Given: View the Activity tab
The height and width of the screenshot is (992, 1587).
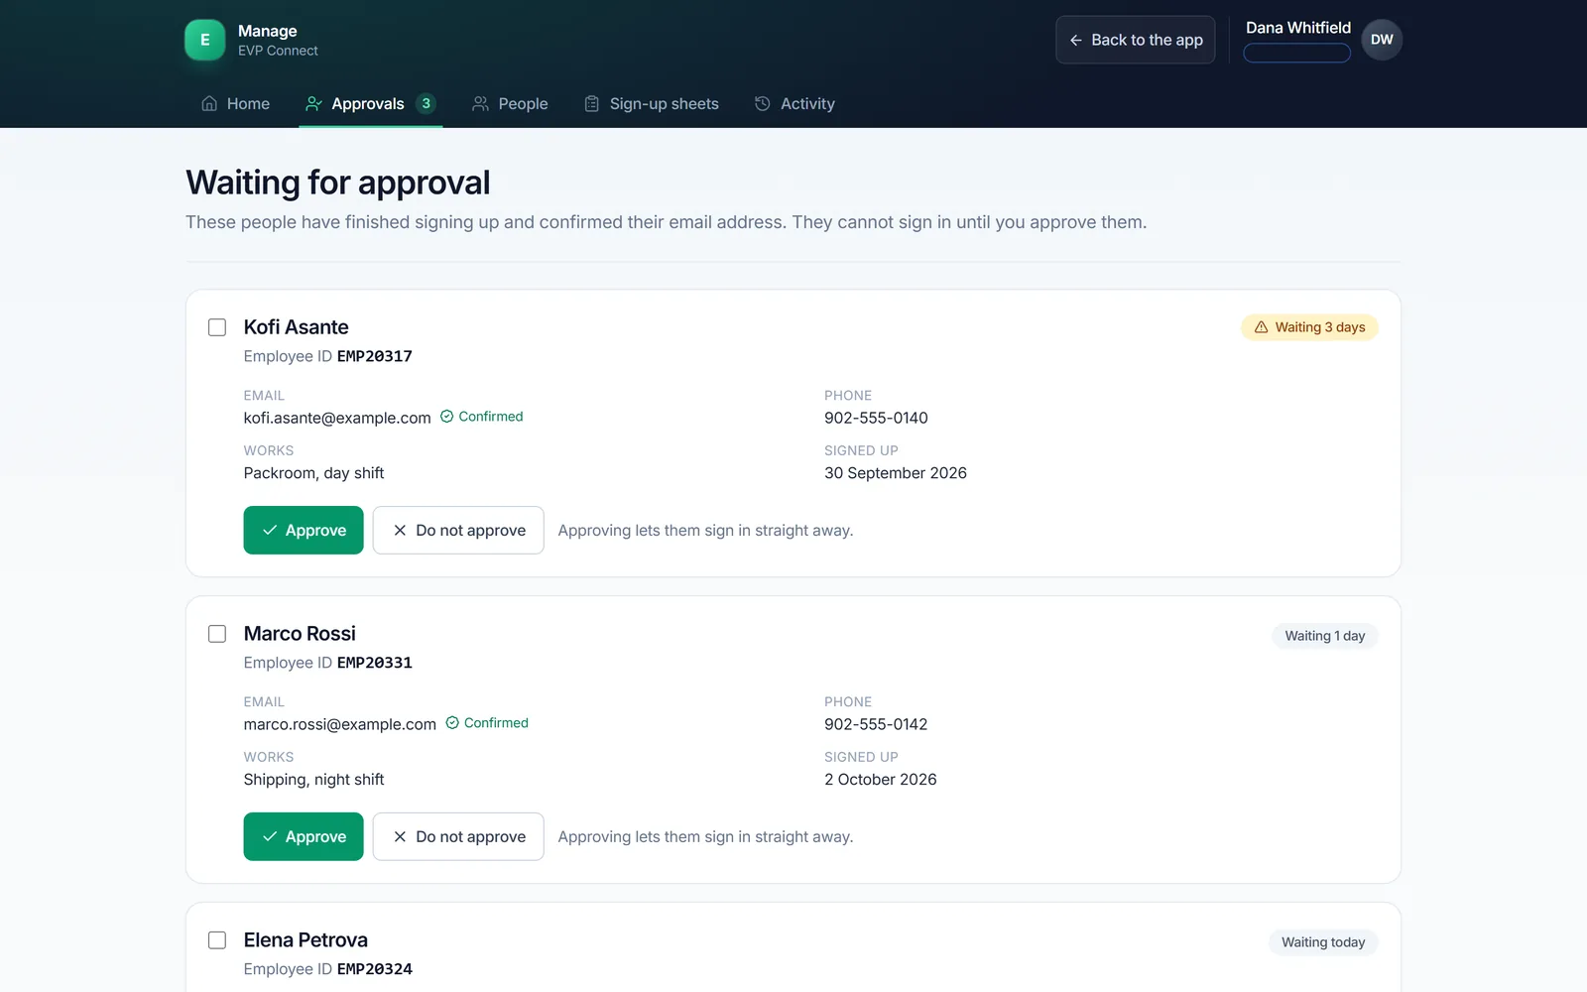Looking at the screenshot, I should (x=793, y=103).
